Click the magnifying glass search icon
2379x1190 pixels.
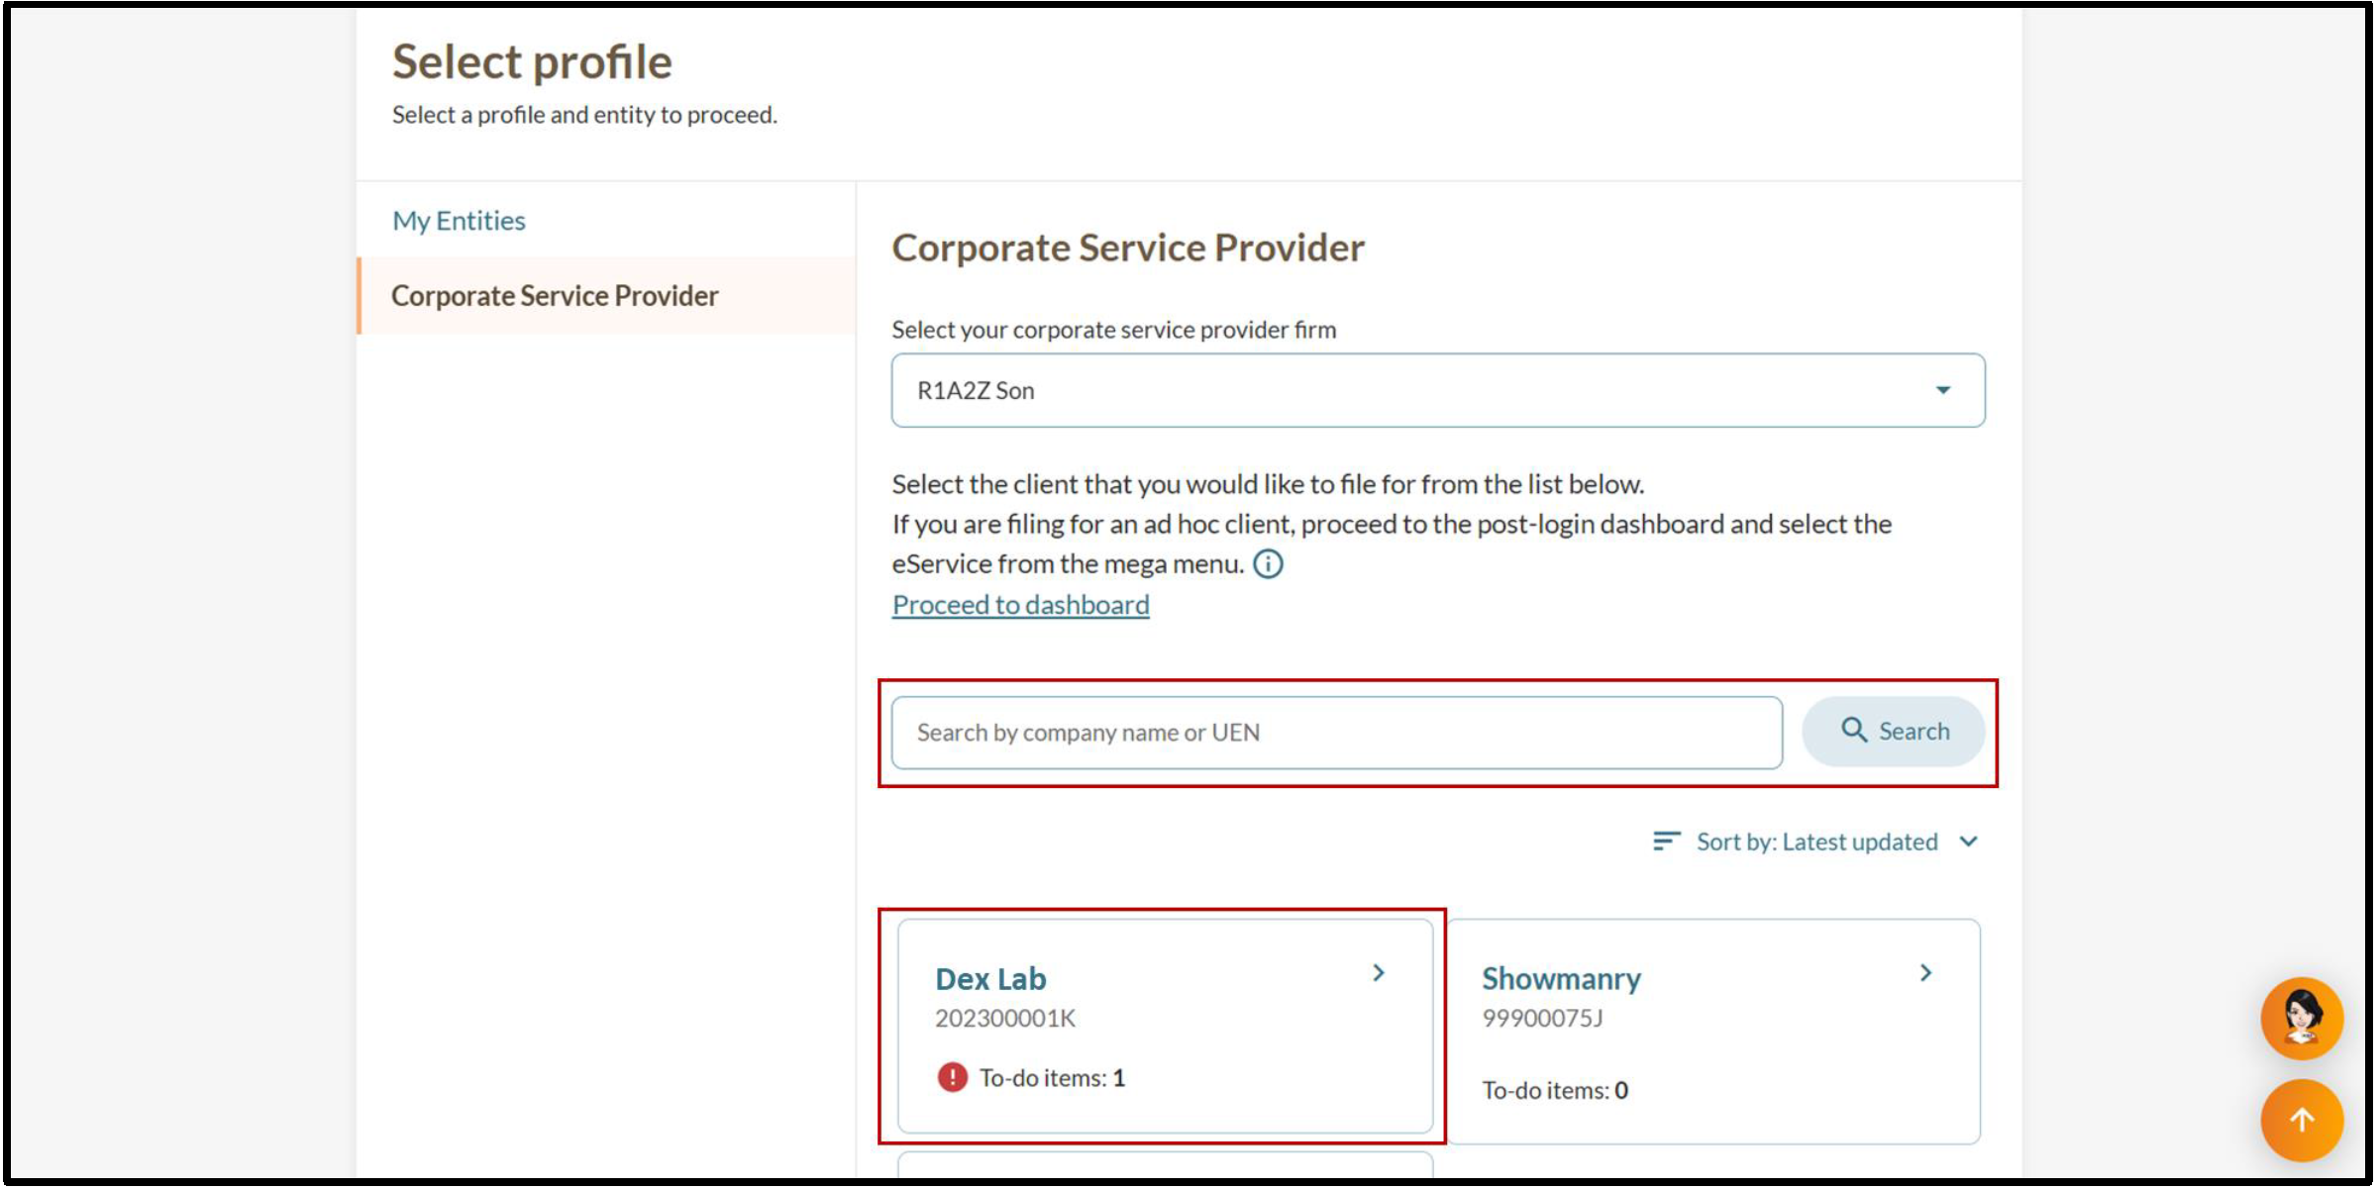(x=1854, y=732)
